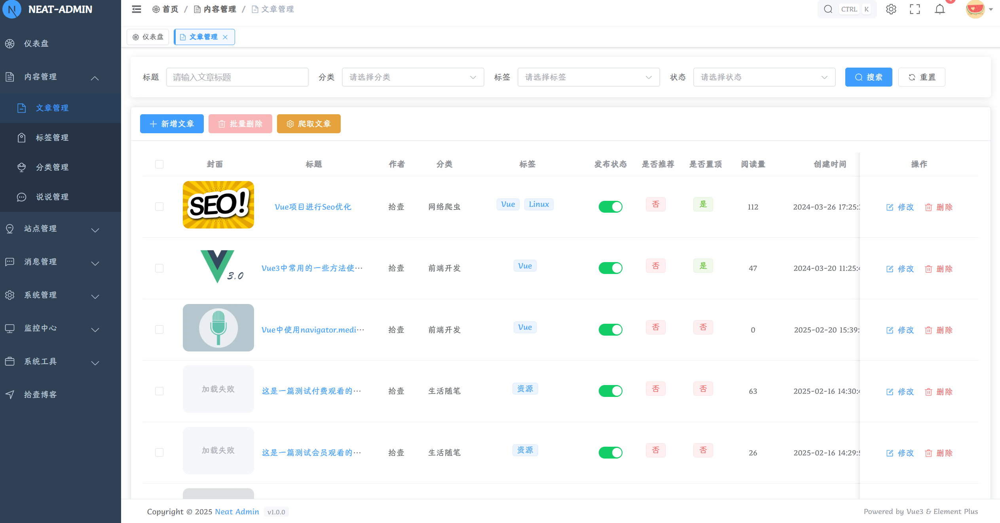The width and height of the screenshot is (1000, 523).
Task: Expand the 站点管理 sidebar menu
Action: (51, 228)
